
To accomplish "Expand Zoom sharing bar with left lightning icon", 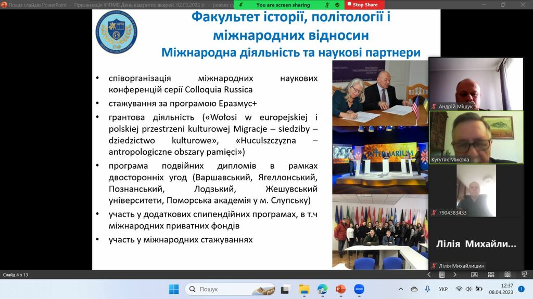I will point(241,5).
